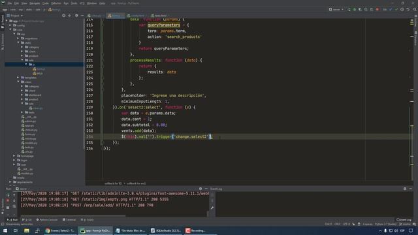Collapse the app root folder
Viewport: 418px width, 235px height.
[x=7, y=21]
